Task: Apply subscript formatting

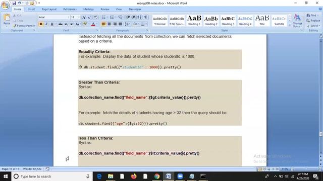Action: [66, 24]
